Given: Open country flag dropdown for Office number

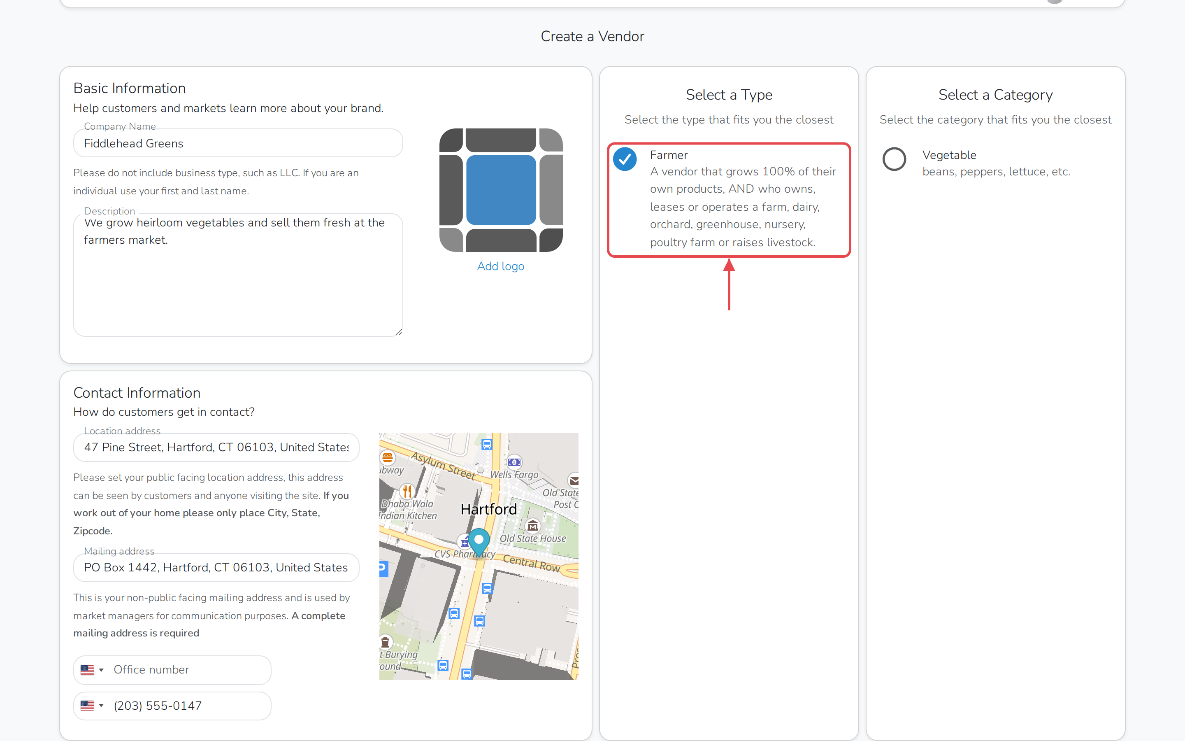Looking at the screenshot, I should pos(92,670).
